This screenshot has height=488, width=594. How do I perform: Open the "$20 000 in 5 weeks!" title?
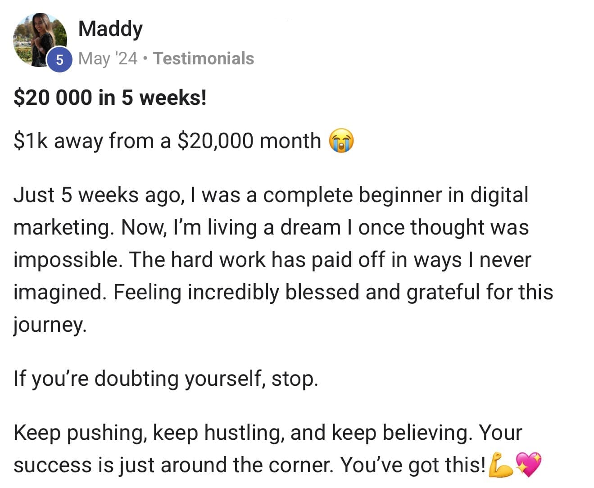[110, 97]
